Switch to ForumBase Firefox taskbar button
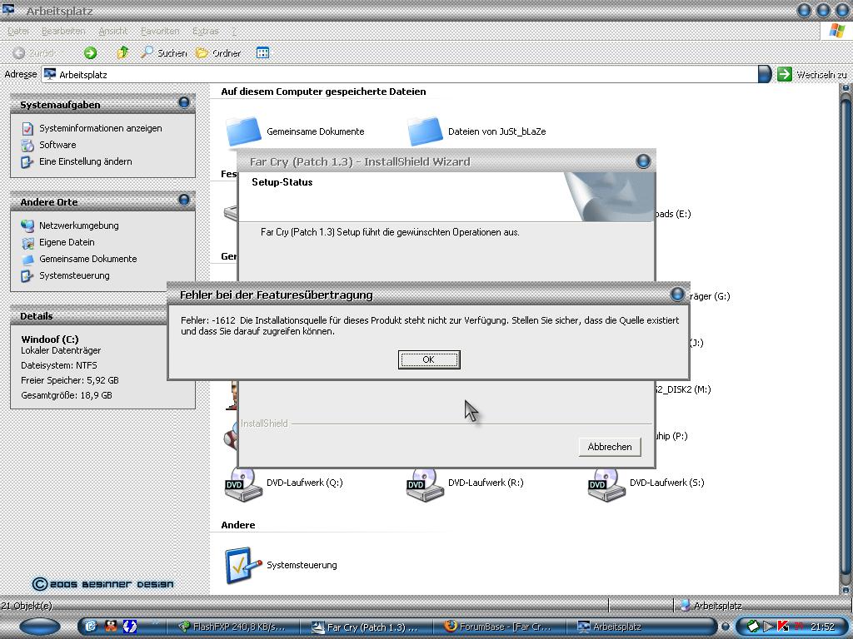 [x=499, y=627]
